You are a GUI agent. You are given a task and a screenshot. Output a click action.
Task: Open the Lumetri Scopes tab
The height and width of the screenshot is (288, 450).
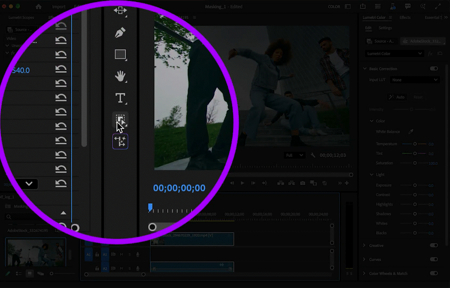22,18
